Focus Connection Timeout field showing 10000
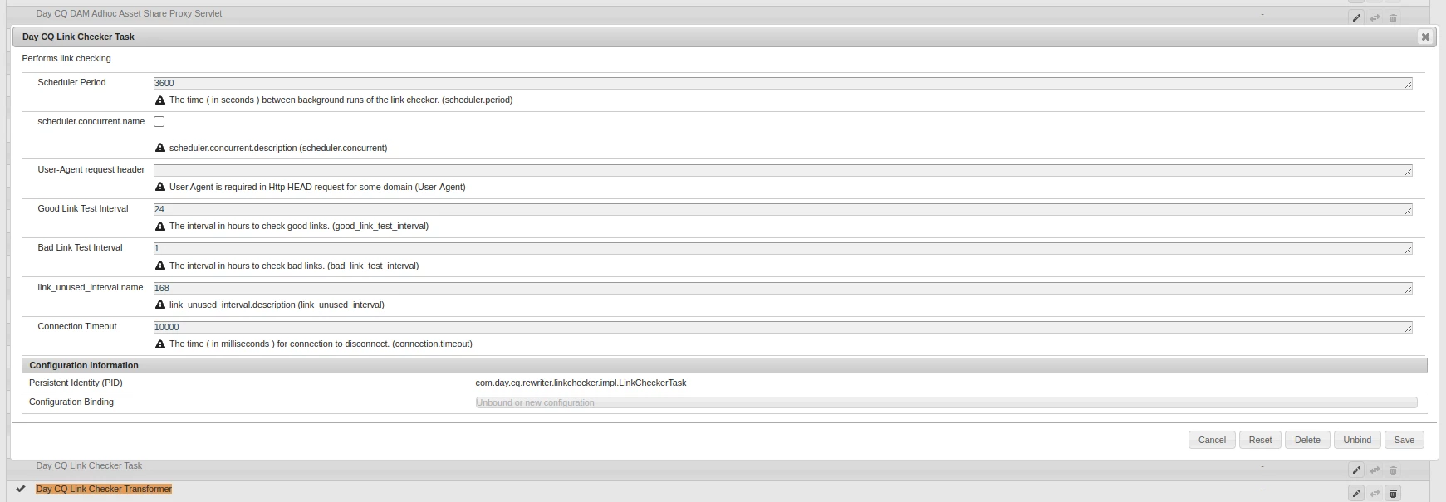The width and height of the screenshot is (1446, 502). point(782,327)
